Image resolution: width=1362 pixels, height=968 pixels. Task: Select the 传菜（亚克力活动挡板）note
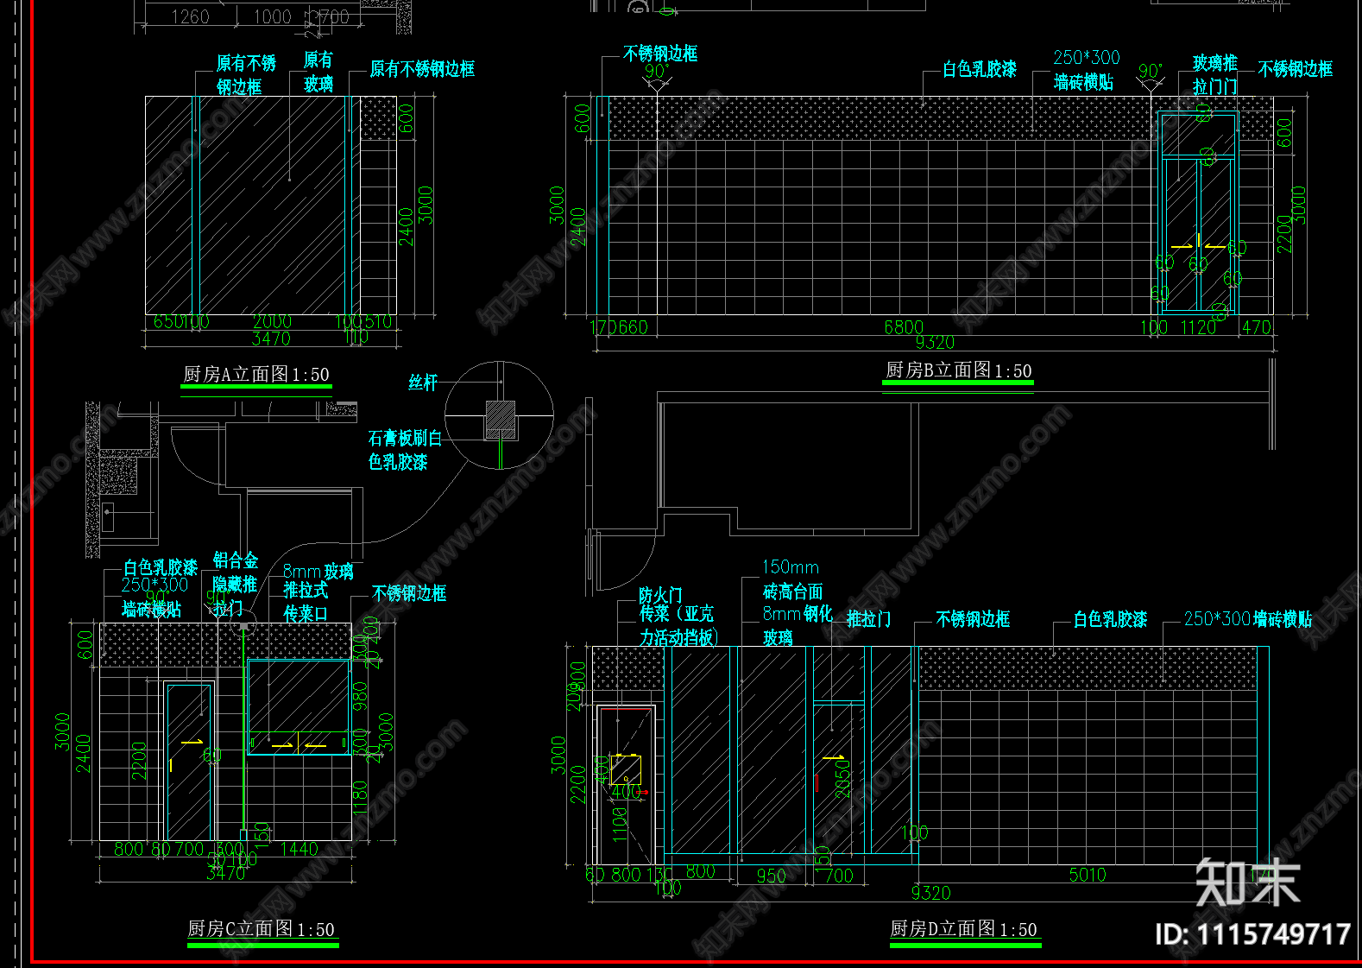point(678,626)
